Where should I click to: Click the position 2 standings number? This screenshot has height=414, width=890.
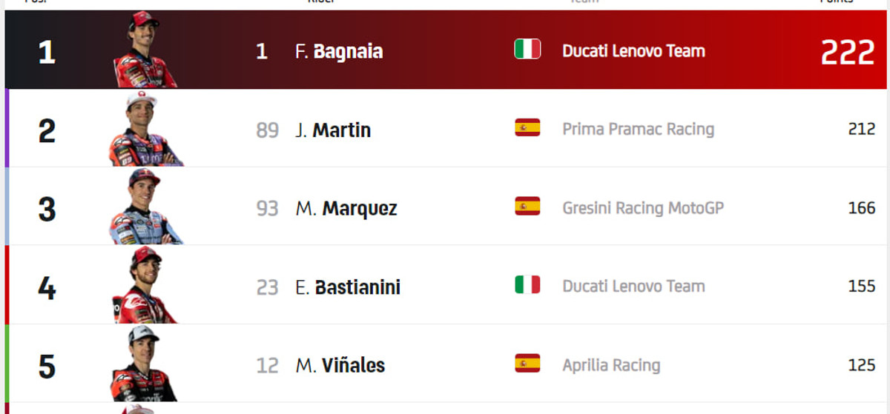tap(47, 131)
